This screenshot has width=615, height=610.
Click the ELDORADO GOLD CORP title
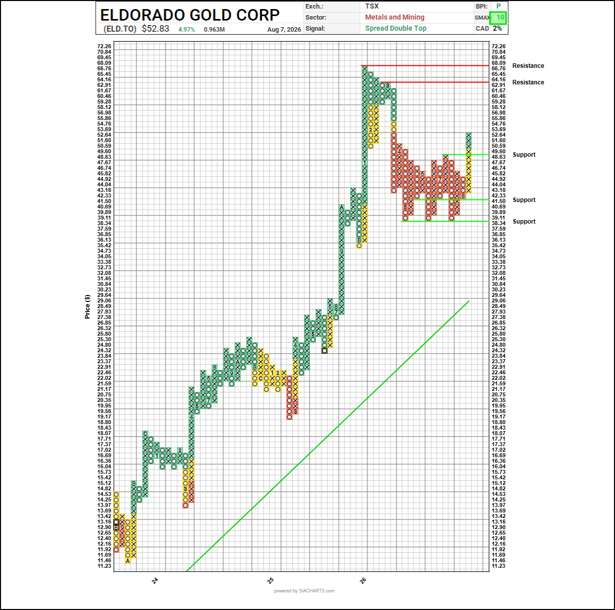click(190, 15)
